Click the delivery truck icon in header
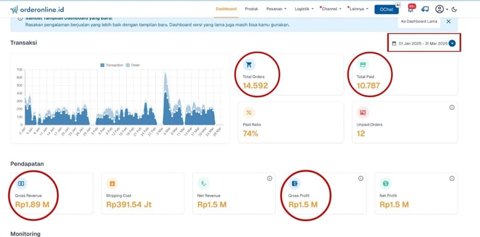480x237 pixels. [x=425, y=9]
